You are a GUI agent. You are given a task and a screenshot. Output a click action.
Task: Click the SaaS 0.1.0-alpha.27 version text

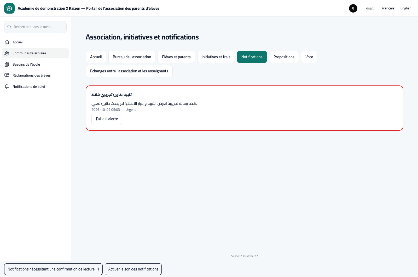coord(245,256)
